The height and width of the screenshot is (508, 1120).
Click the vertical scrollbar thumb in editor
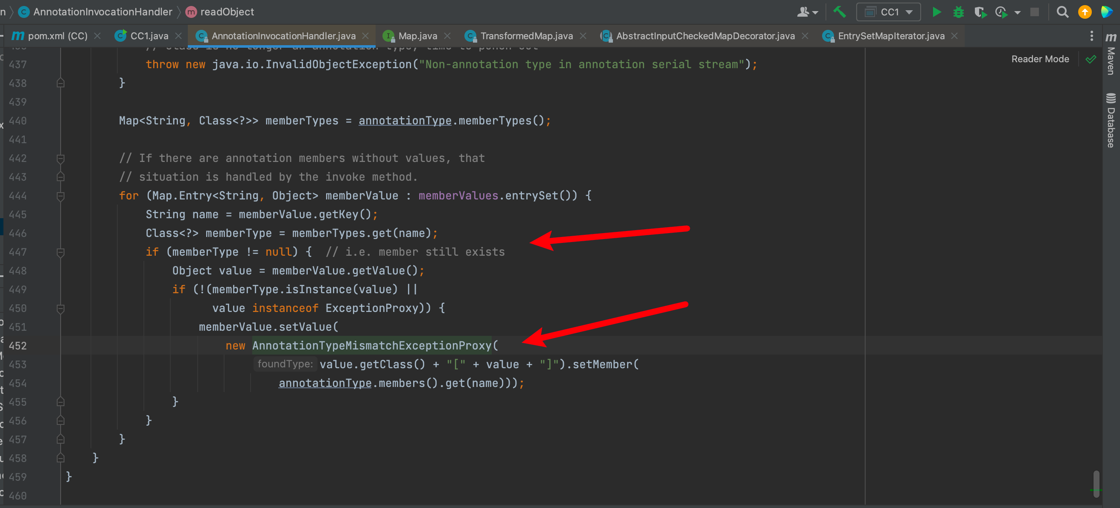coord(1097,483)
